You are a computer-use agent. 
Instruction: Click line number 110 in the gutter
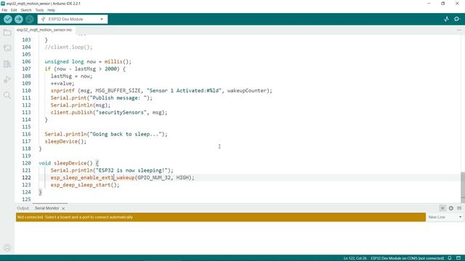click(x=26, y=91)
